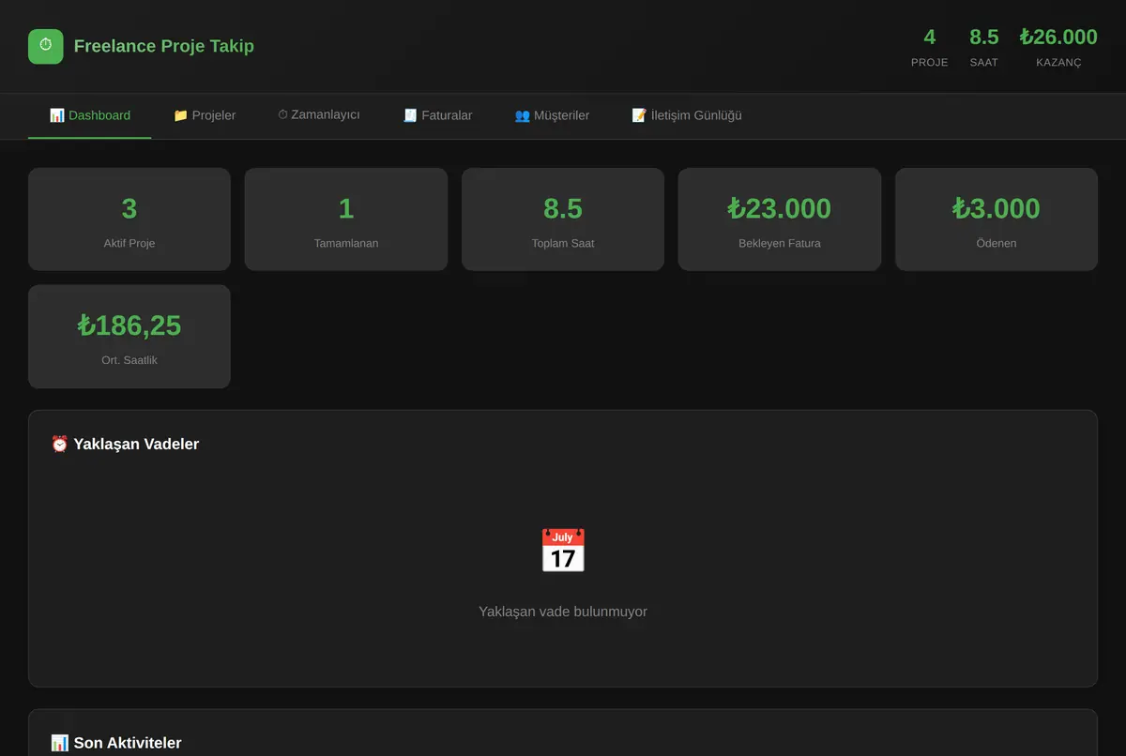Click the July 17 calendar icon
Image resolution: width=1126 pixels, height=756 pixels.
(563, 551)
